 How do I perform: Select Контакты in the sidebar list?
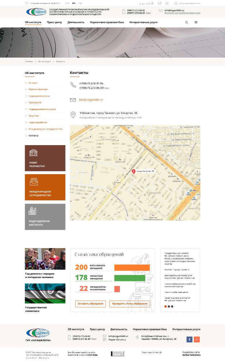(33, 136)
